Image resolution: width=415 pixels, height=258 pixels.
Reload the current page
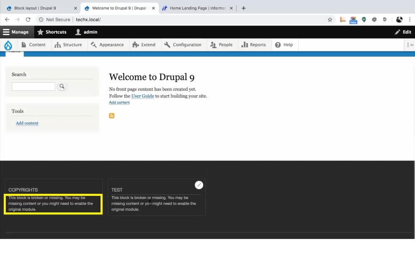point(28,19)
